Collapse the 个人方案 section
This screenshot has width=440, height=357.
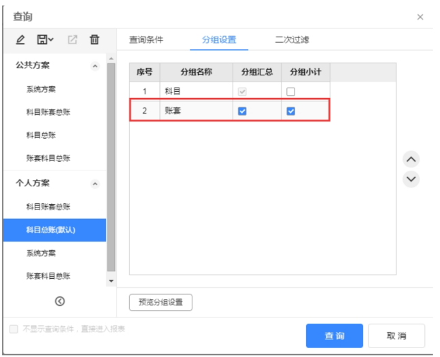(x=95, y=184)
